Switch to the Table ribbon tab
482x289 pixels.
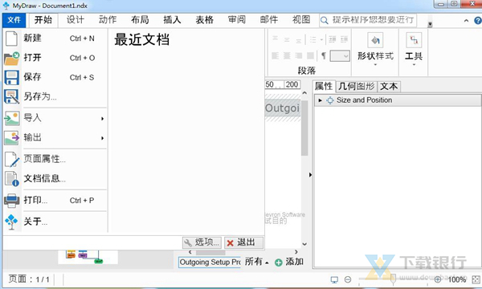click(x=204, y=20)
